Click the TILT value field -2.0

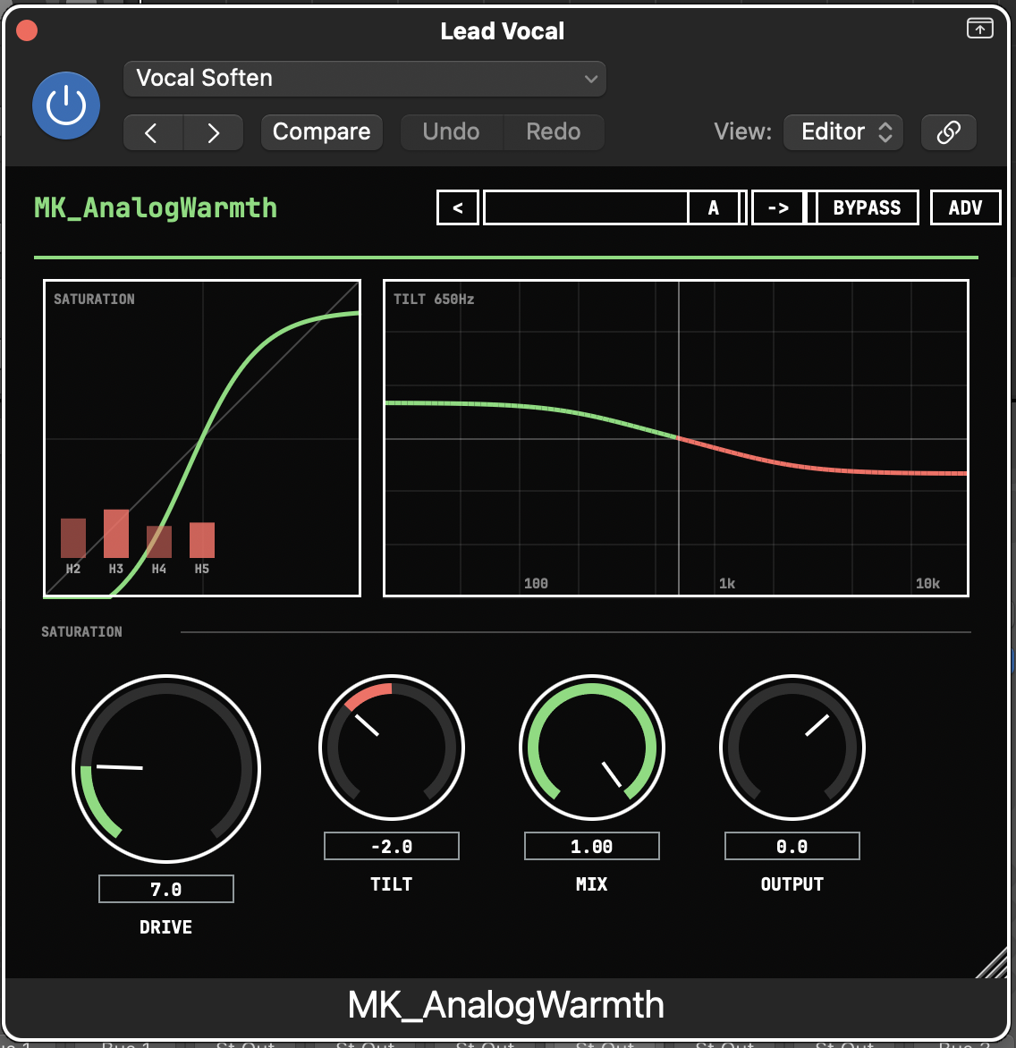tap(392, 846)
